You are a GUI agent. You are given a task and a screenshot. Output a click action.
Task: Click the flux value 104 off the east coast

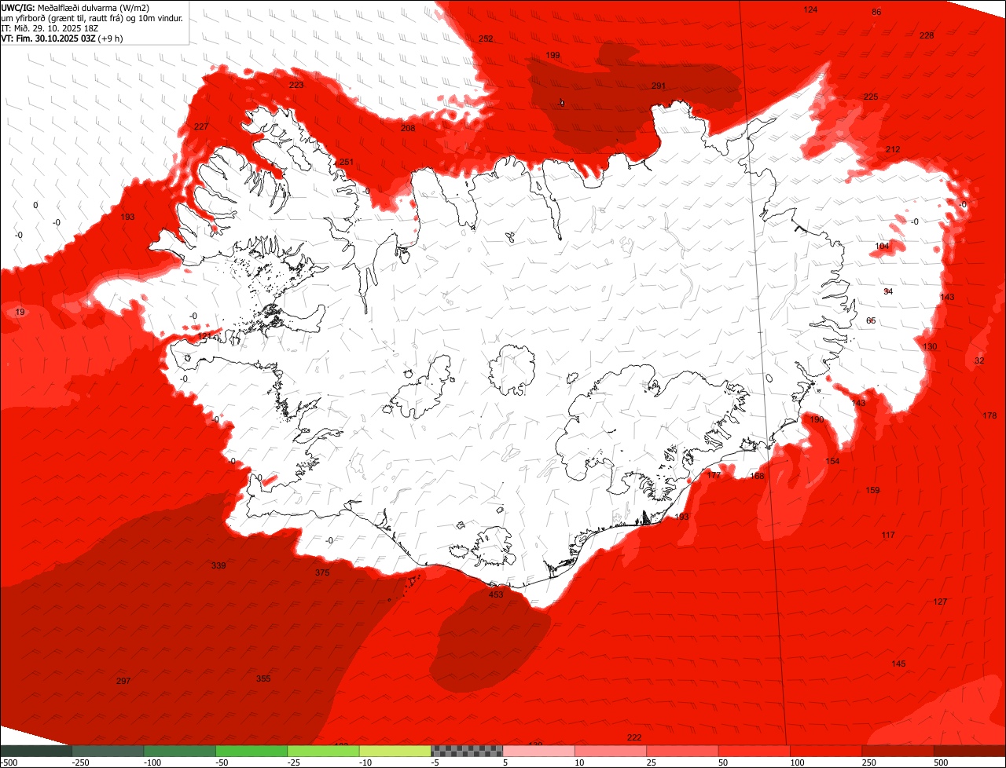coord(883,247)
